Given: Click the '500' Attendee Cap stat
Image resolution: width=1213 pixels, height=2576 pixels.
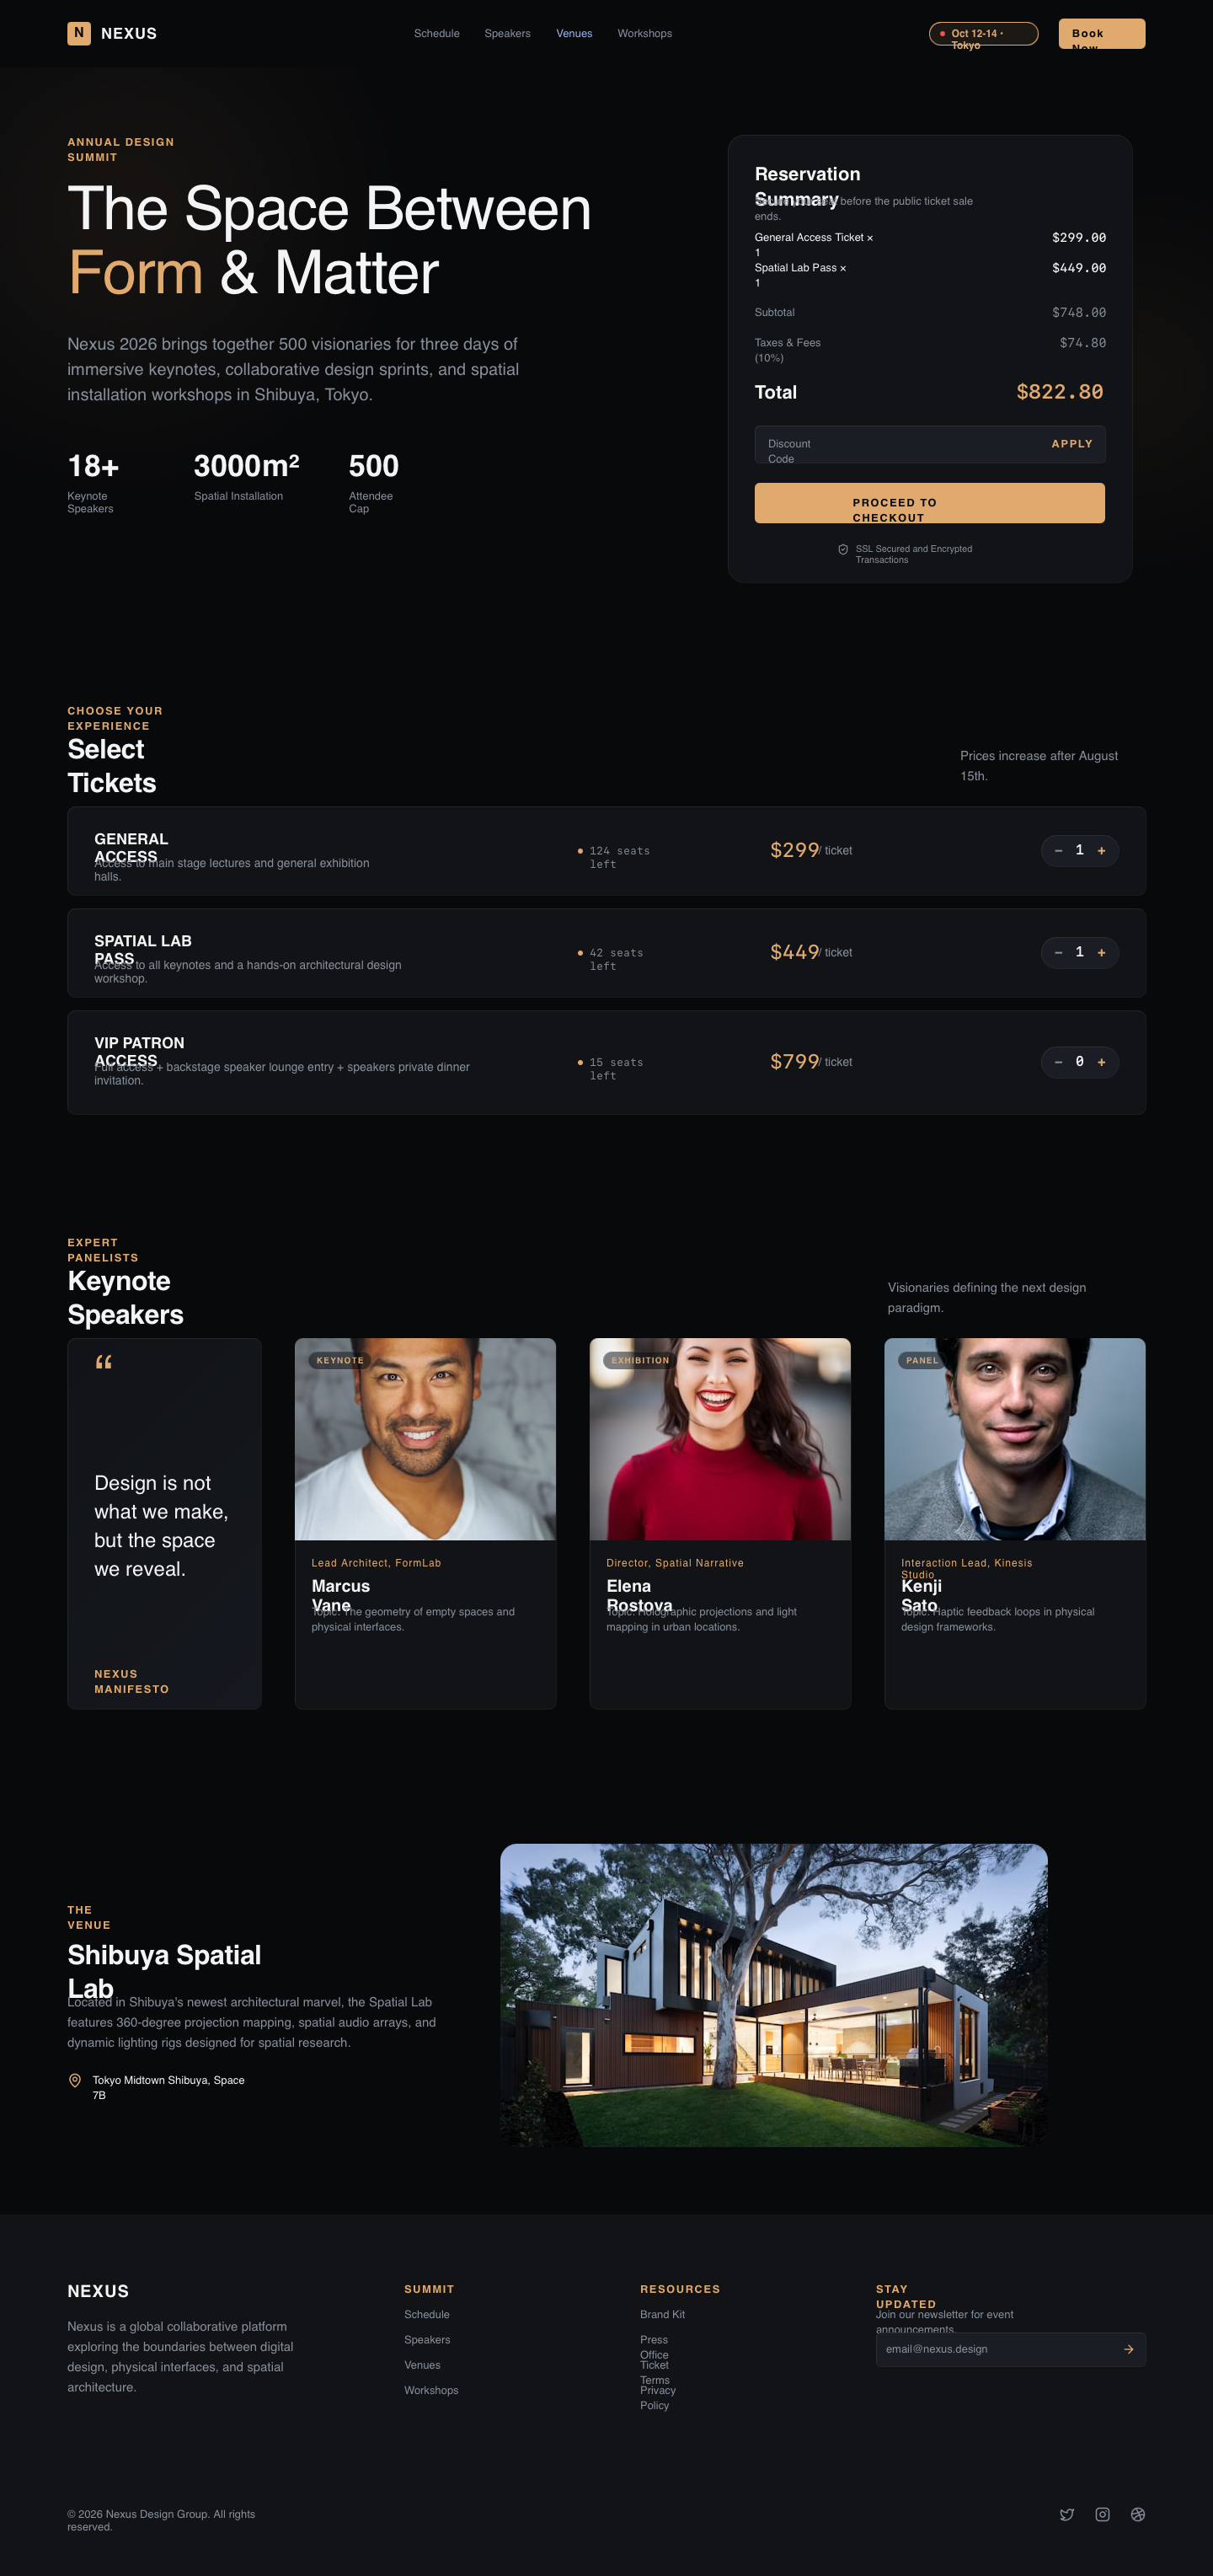Looking at the screenshot, I should coord(373,482).
